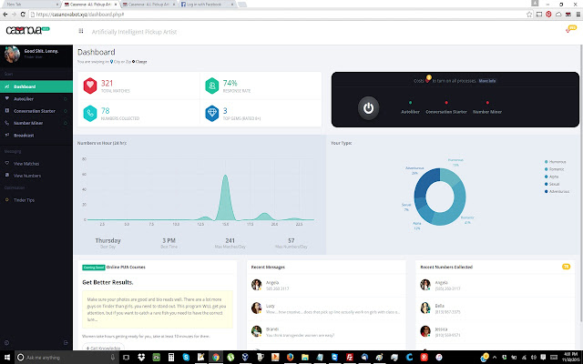Select Jessica in Recent Numbers Collected
Viewport: 583px width, 364px height.
(x=495, y=331)
